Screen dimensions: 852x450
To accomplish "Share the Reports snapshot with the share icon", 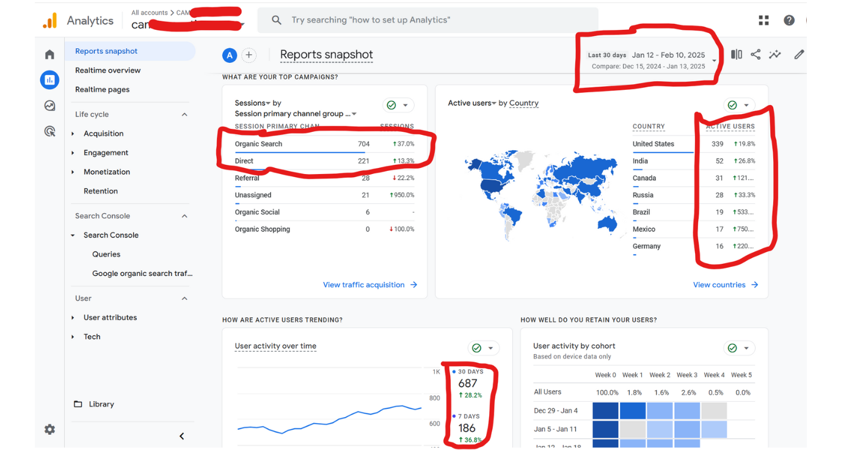I will [x=756, y=54].
